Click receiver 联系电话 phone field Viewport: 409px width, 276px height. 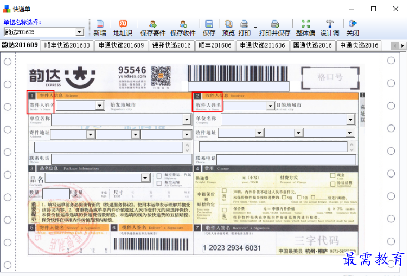click(x=286, y=160)
